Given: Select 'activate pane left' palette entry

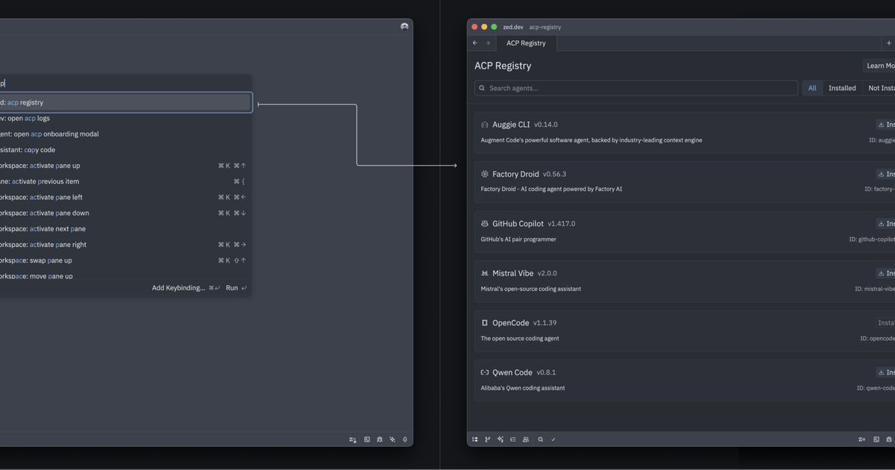Looking at the screenshot, I should click(125, 197).
